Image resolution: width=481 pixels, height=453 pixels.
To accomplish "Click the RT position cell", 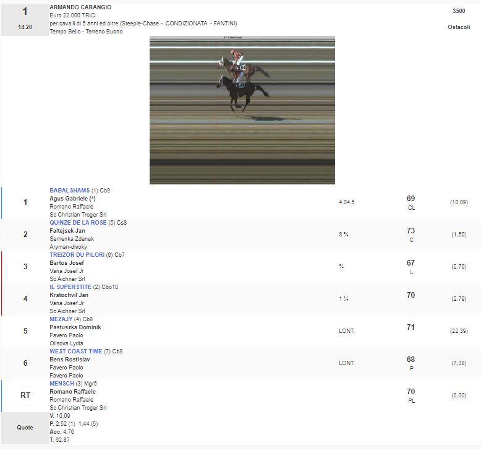I will [x=25, y=395].
